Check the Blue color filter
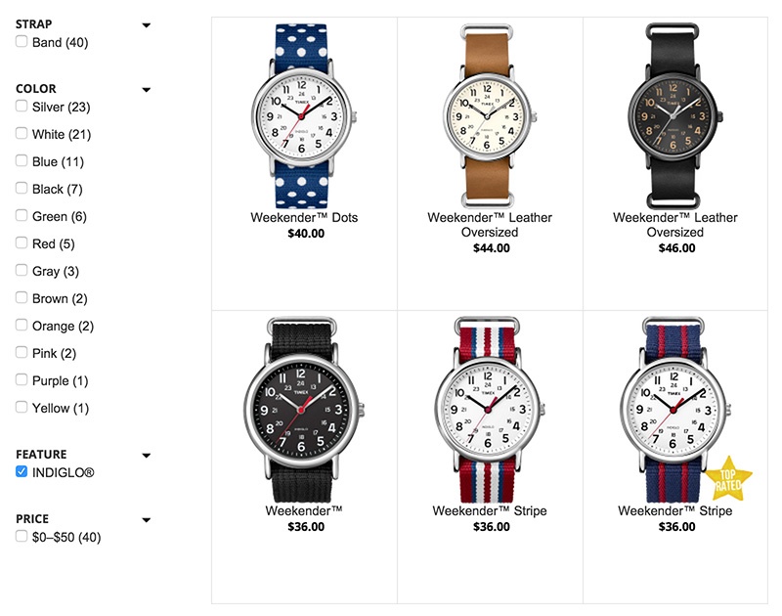 tap(22, 160)
